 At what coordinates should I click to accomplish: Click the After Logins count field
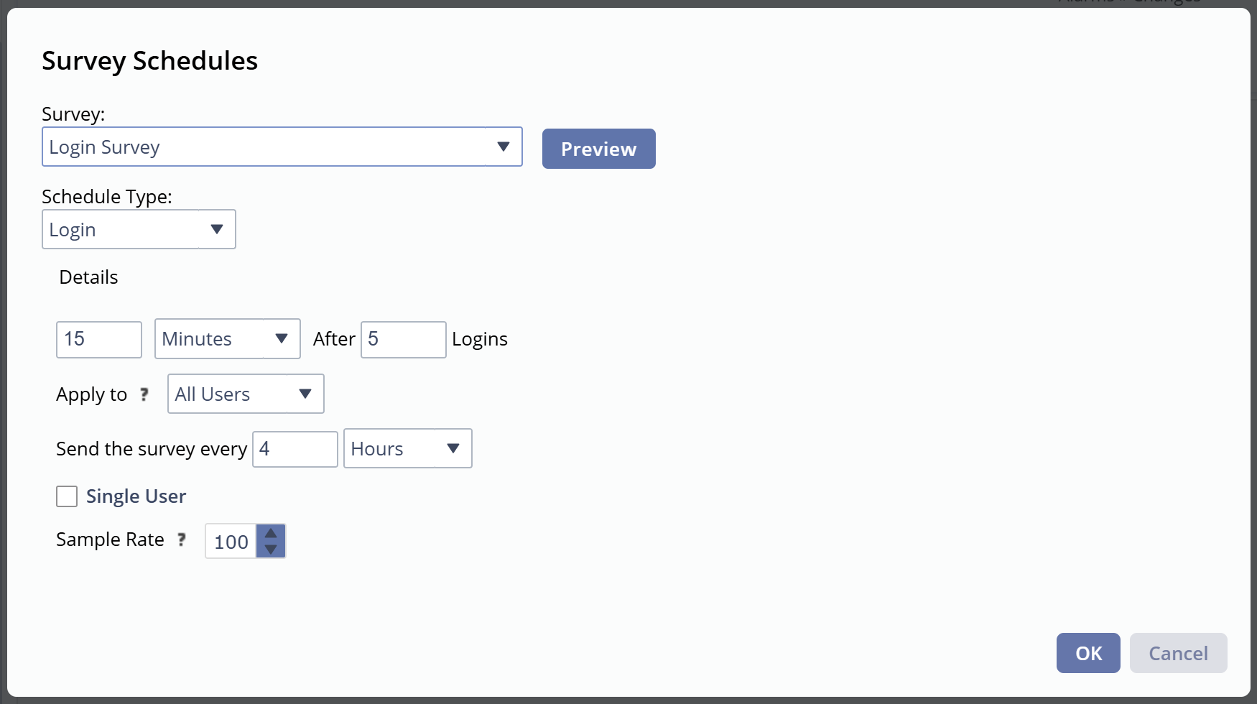403,339
